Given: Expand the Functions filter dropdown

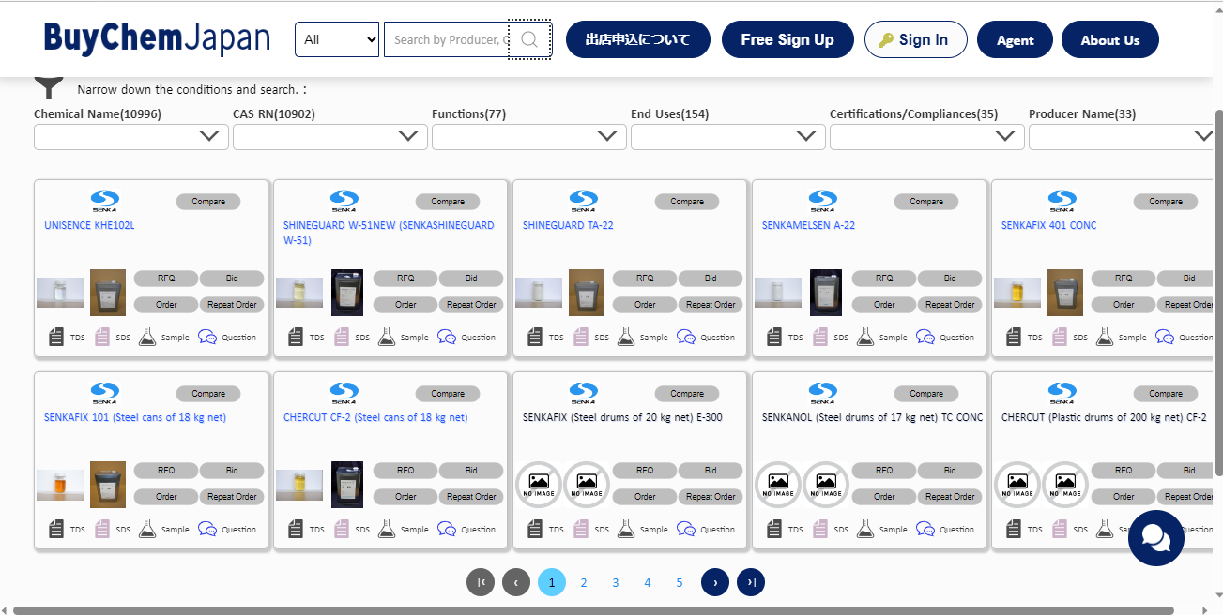Looking at the screenshot, I should (529, 136).
